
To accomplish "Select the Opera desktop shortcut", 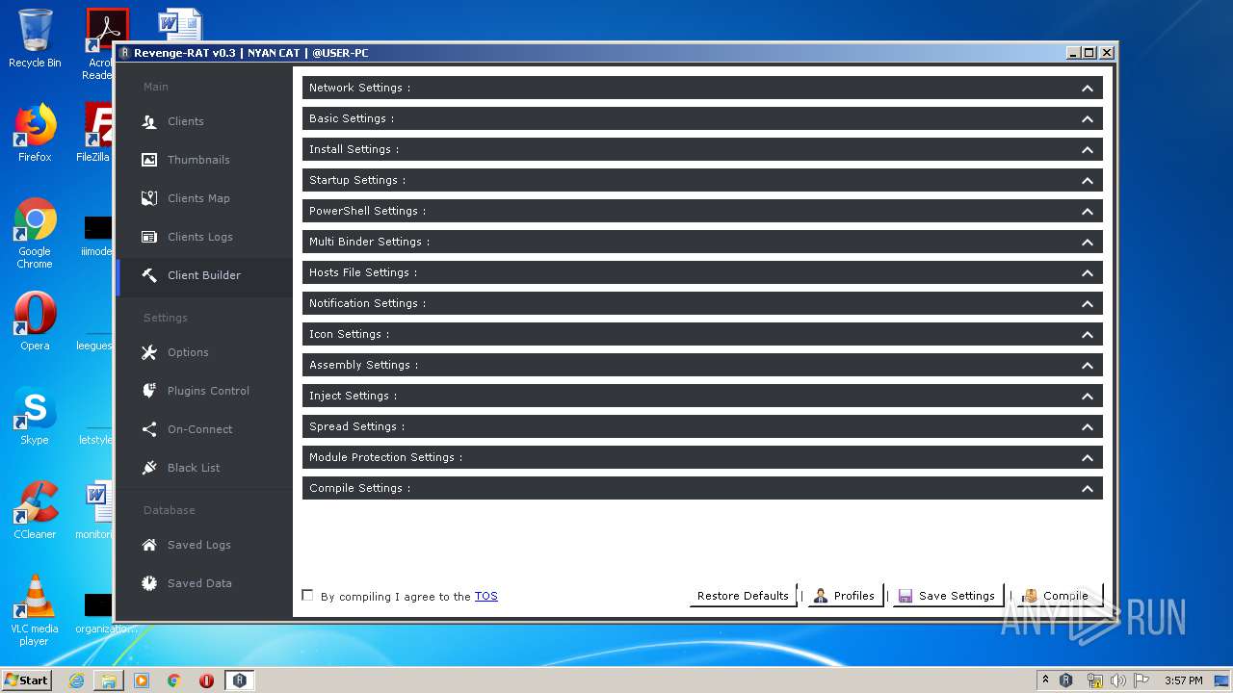I will (x=35, y=321).
